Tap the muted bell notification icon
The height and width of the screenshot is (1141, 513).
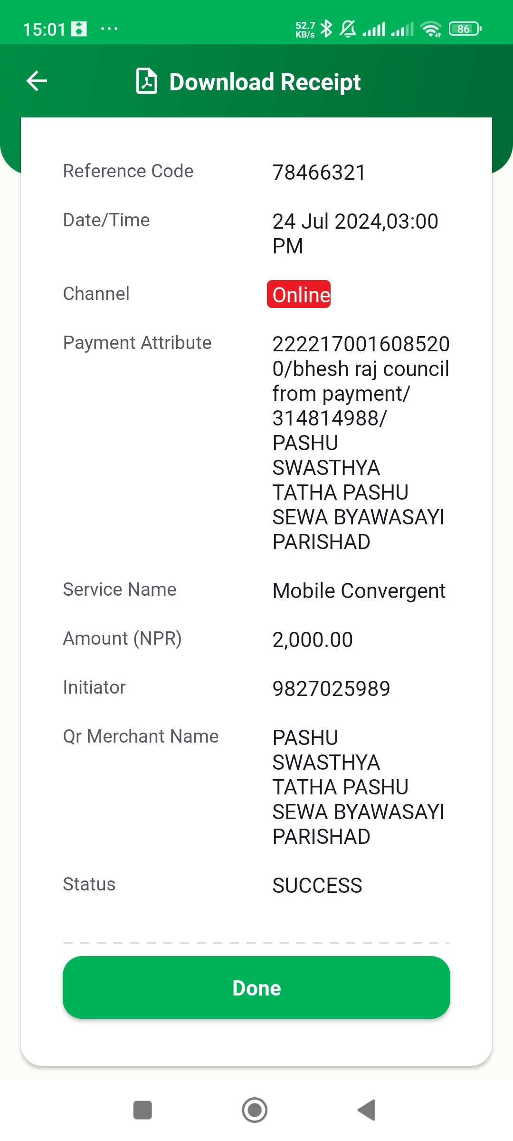point(348,29)
